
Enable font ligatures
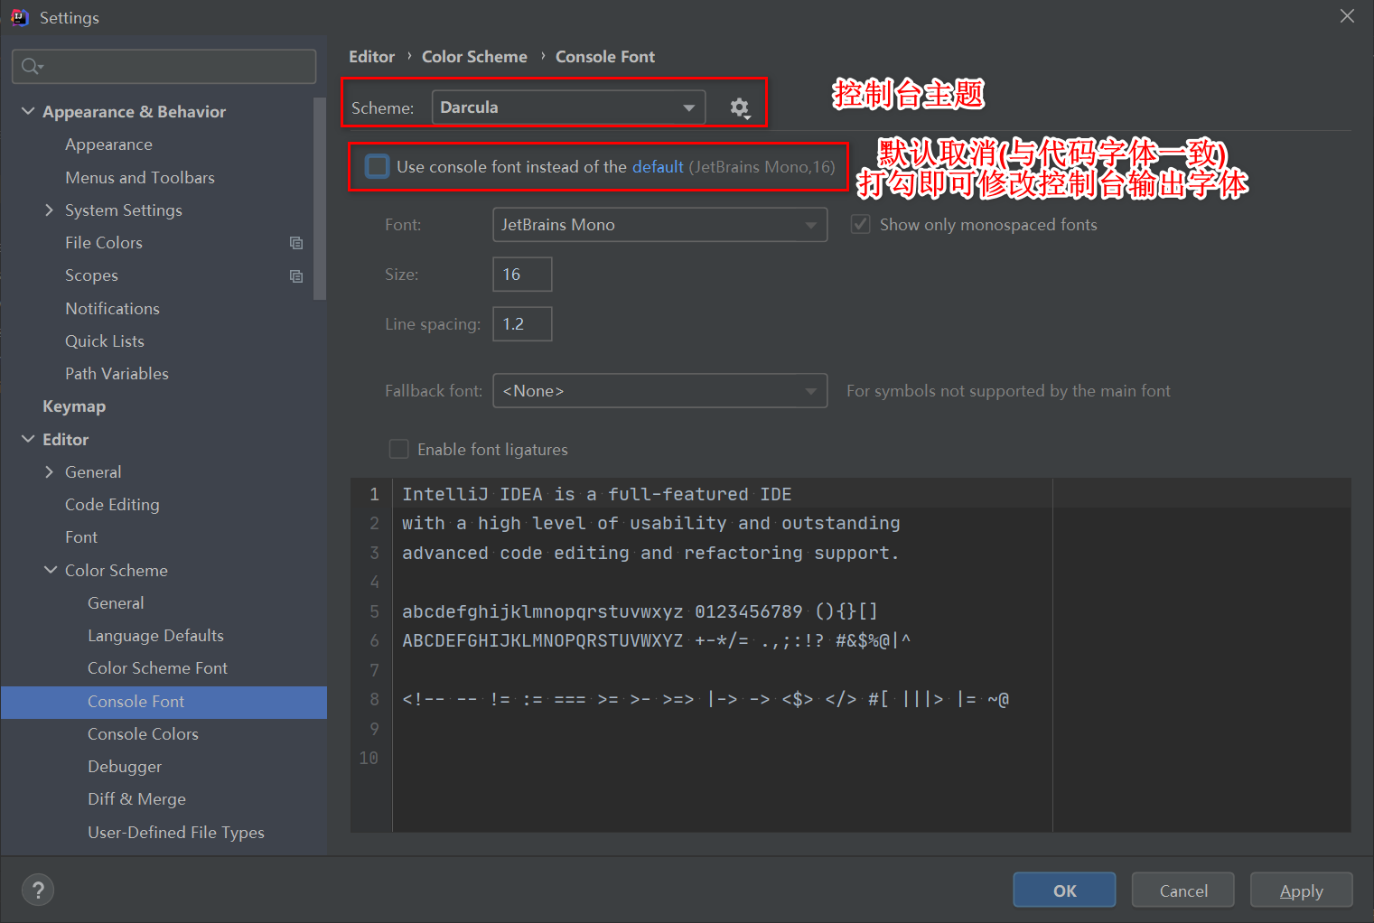click(x=398, y=449)
